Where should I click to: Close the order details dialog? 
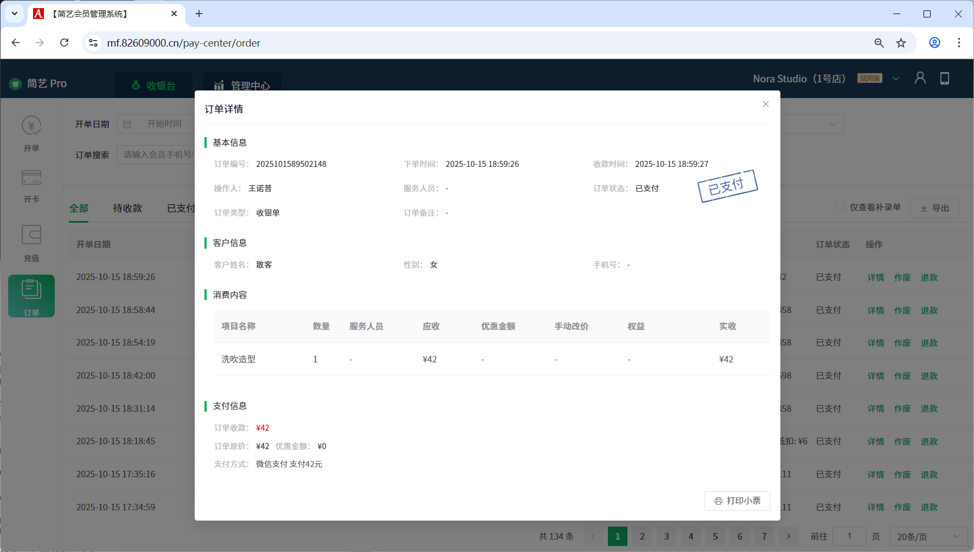pos(765,104)
